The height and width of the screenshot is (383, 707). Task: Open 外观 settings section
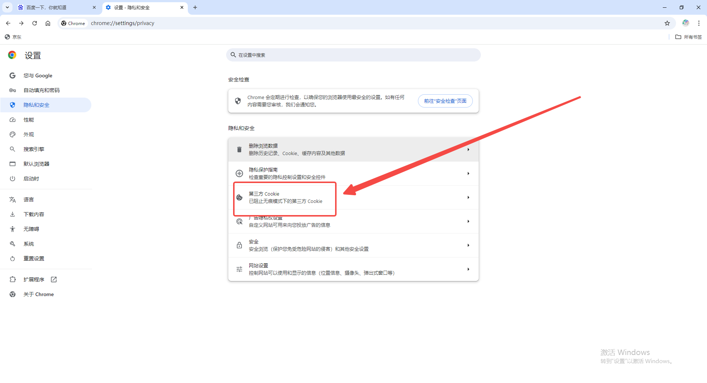coord(46,134)
